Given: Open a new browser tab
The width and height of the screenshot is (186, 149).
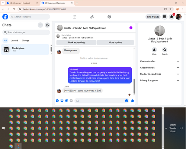Looking at the screenshot, I should click(x=77, y=3).
